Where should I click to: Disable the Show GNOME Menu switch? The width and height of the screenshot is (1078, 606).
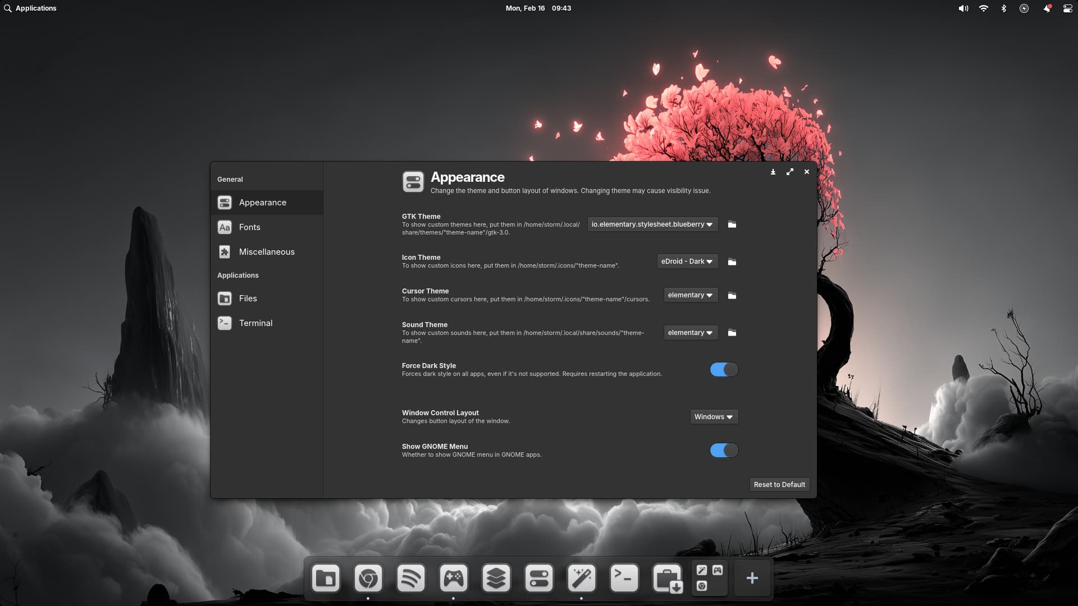[x=724, y=451]
